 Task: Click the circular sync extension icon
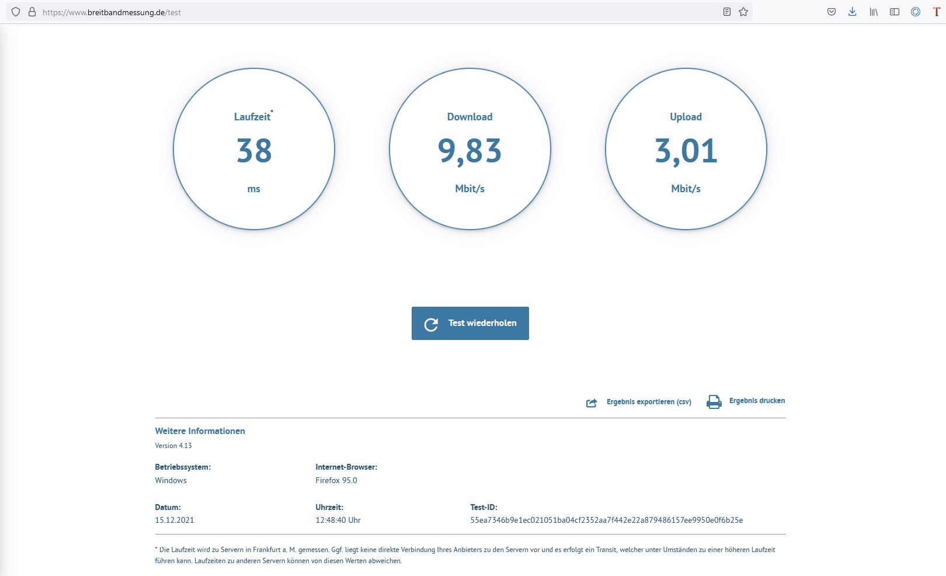pyautogui.click(x=916, y=12)
